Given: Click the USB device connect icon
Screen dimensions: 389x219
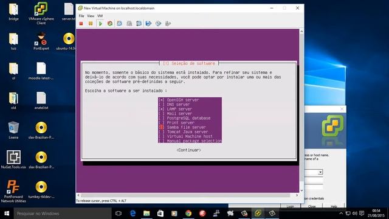Looking at the screenshot, I should tap(168, 24).
